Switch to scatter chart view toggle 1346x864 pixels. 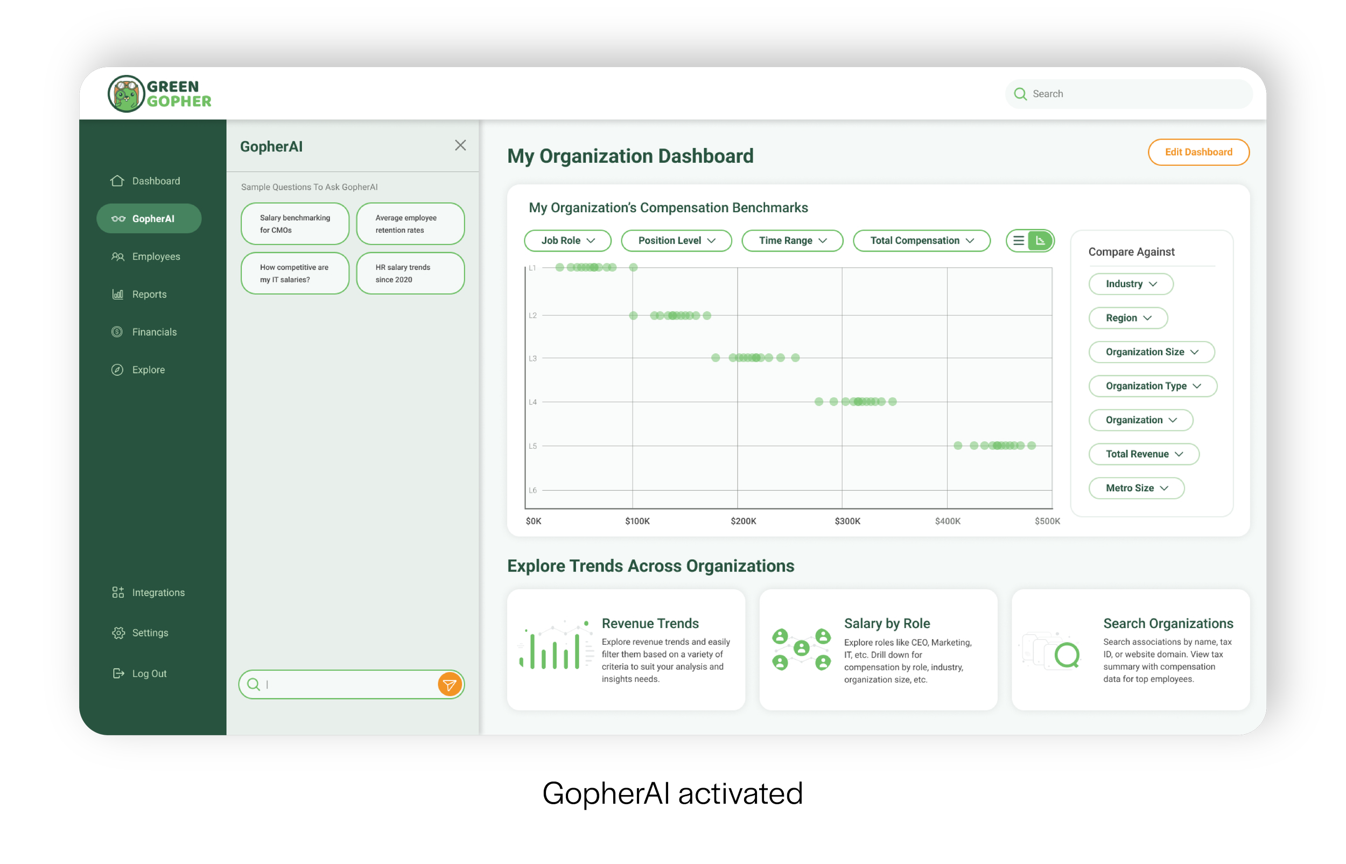coord(1041,241)
